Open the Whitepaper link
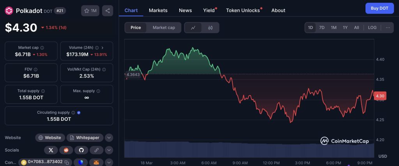The width and height of the screenshot is (399, 166). point(85,138)
